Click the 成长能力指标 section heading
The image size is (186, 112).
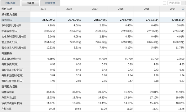pos(10,15)
